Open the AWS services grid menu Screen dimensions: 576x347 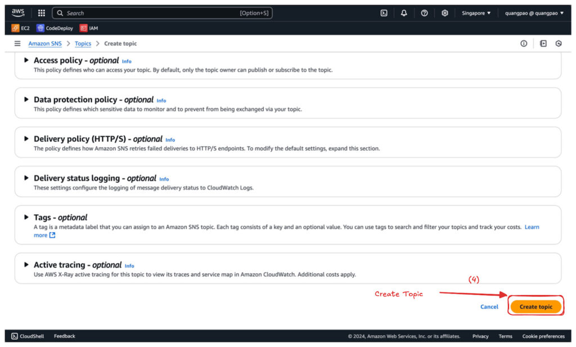[42, 13]
